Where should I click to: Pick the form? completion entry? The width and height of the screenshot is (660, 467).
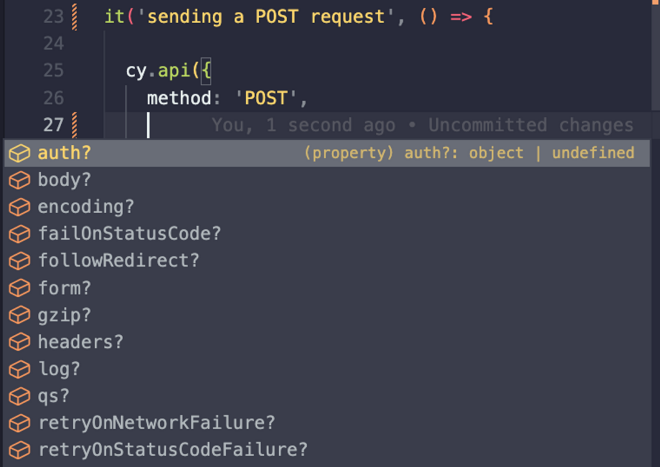point(64,288)
